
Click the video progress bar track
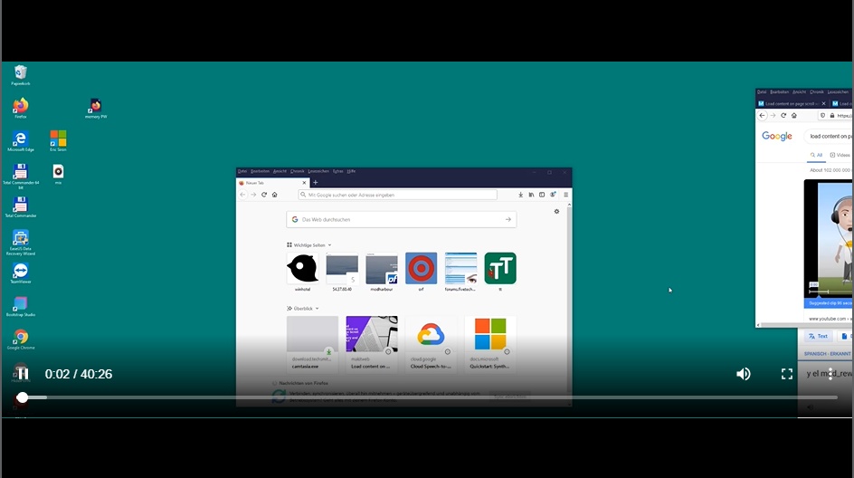pos(429,397)
